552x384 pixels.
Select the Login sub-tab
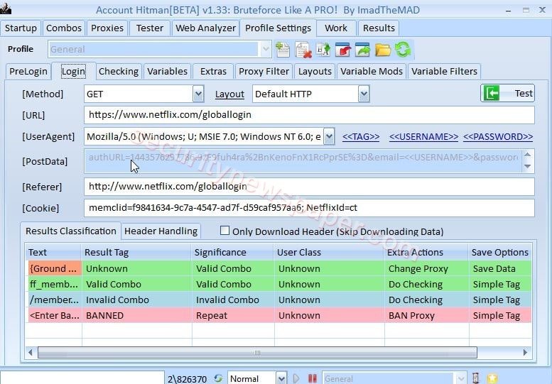[74, 72]
